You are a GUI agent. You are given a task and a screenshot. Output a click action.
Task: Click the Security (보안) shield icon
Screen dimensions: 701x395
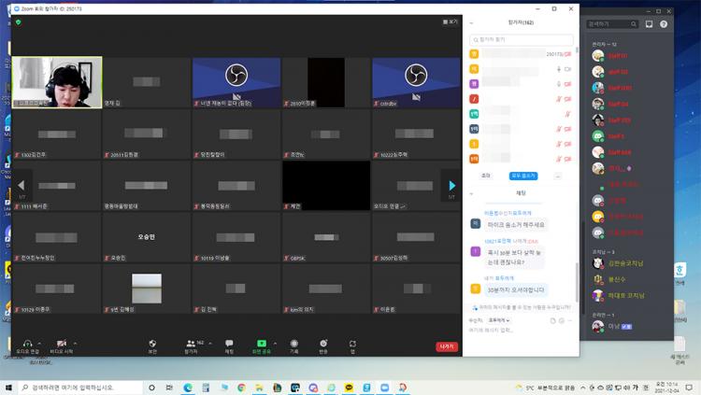[x=152, y=344]
